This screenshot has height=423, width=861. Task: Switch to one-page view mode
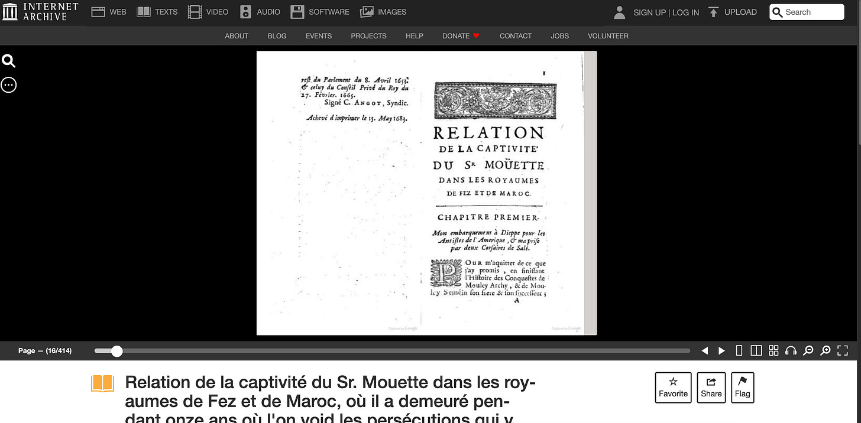pos(739,350)
